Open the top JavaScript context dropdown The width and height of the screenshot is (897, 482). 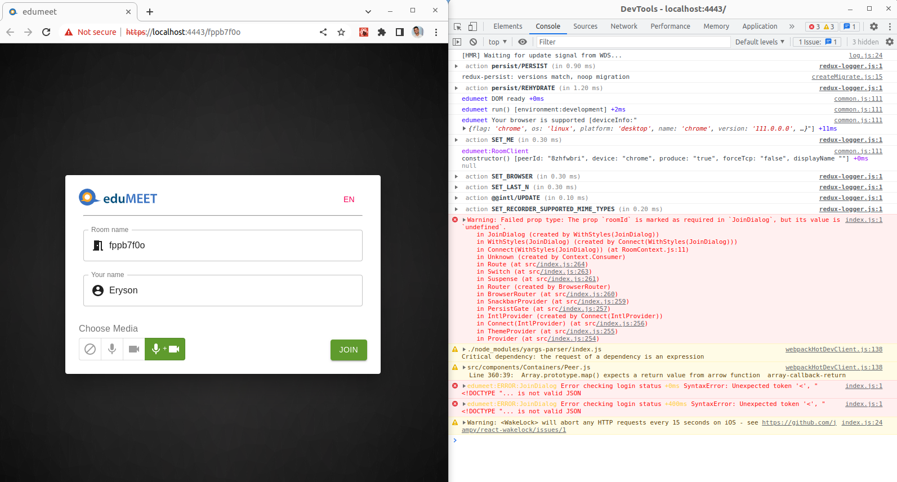(498, 42)
